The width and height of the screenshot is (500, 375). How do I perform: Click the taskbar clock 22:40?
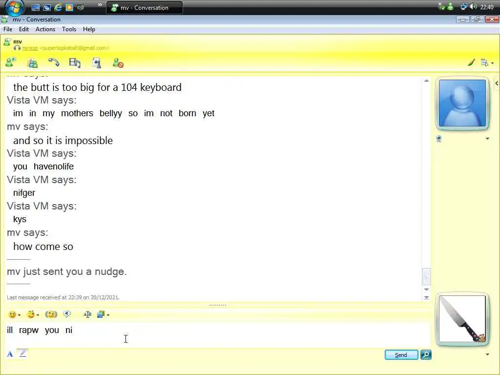point(487,7)
